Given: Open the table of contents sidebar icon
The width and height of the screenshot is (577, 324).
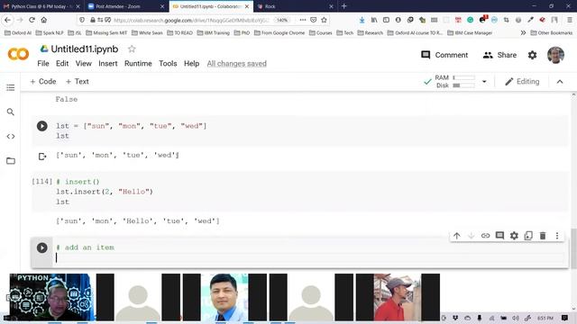Looking at the screenshot, I should [x=10, y=87].
